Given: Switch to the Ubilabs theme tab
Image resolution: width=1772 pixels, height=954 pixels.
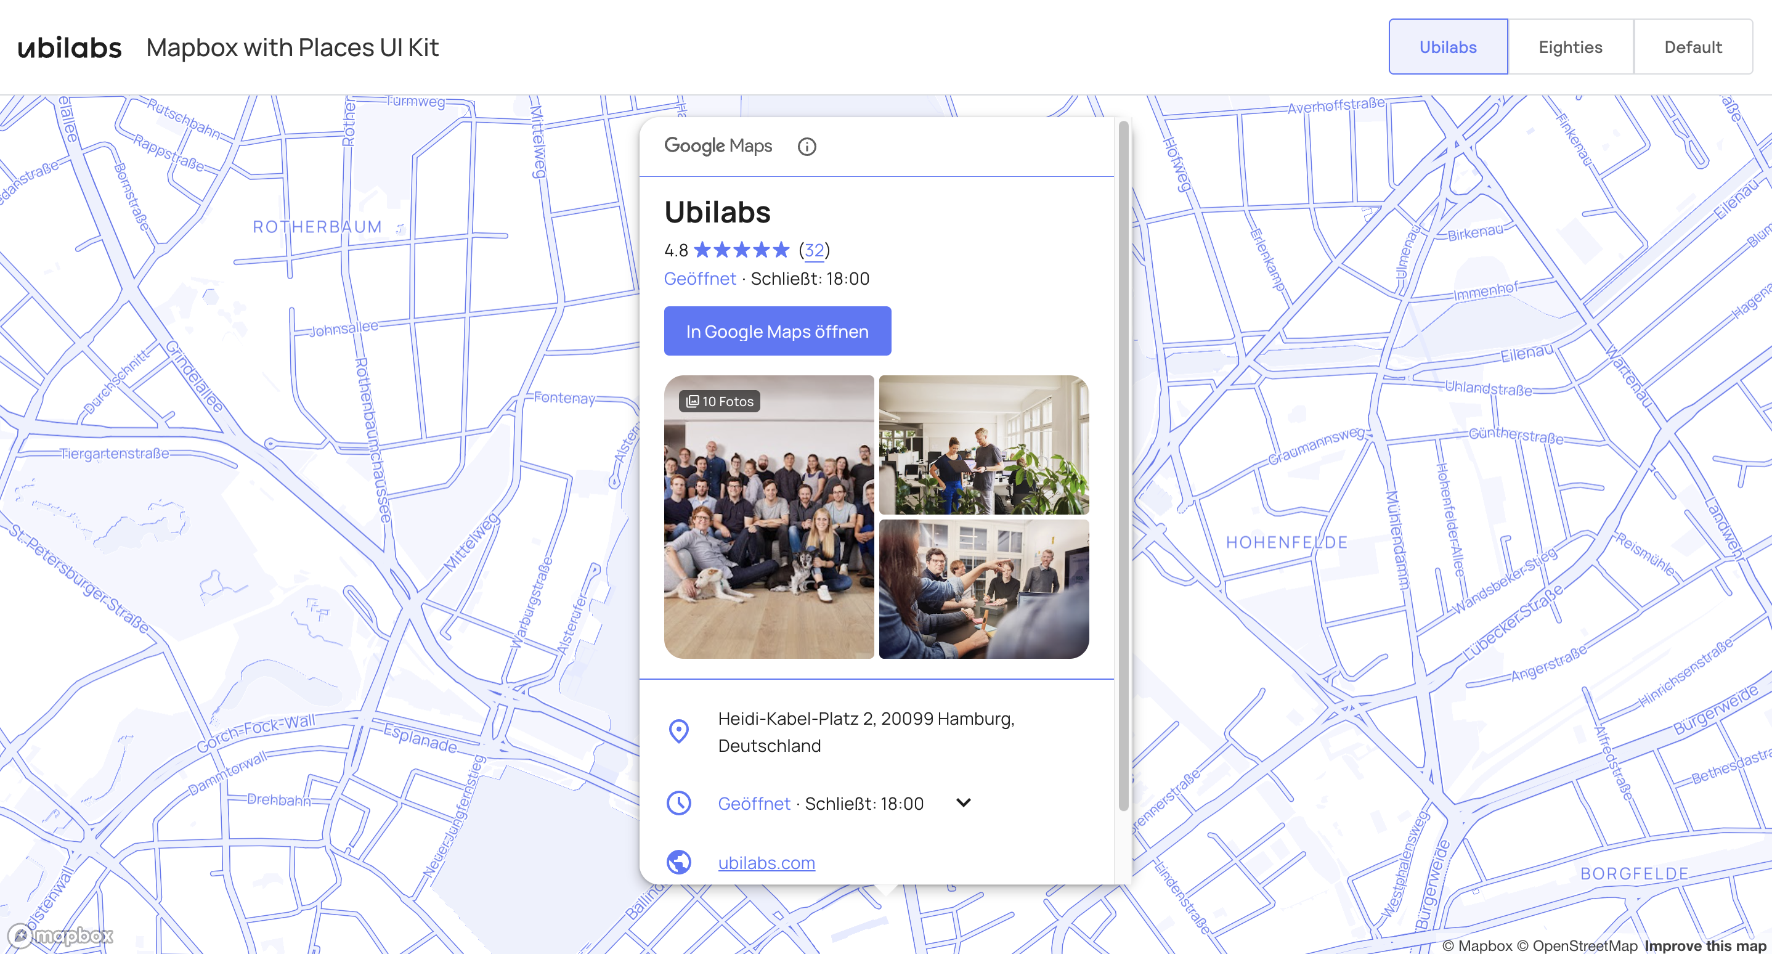Looking at the screenshot, I should 1448,47.
